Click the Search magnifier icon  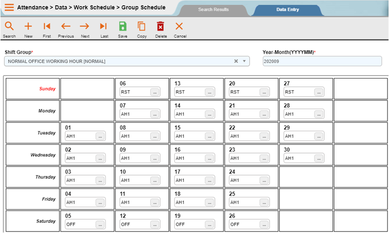point(9,27)
